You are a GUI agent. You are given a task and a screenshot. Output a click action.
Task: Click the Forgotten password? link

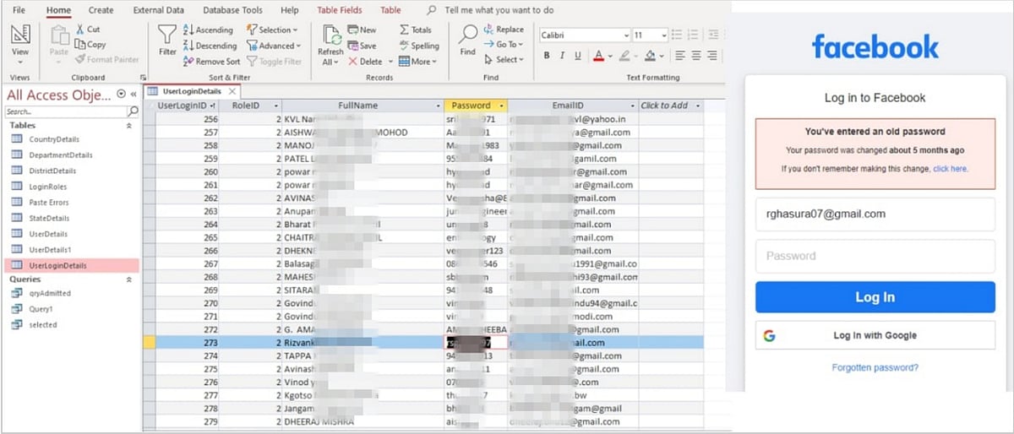click(875, 367)
